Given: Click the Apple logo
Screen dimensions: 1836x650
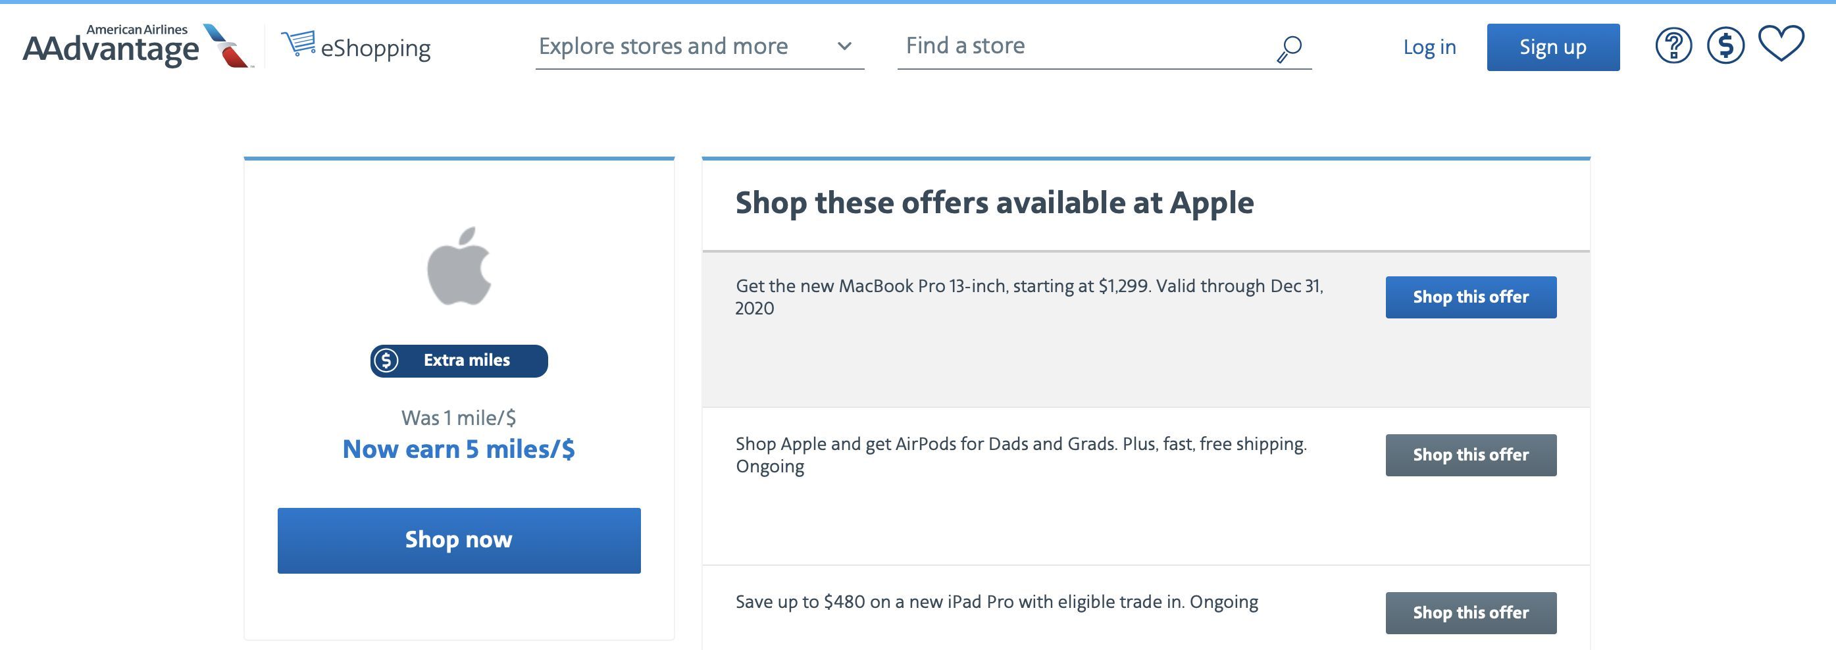Looking at the screenshot, I should point(459,266).
